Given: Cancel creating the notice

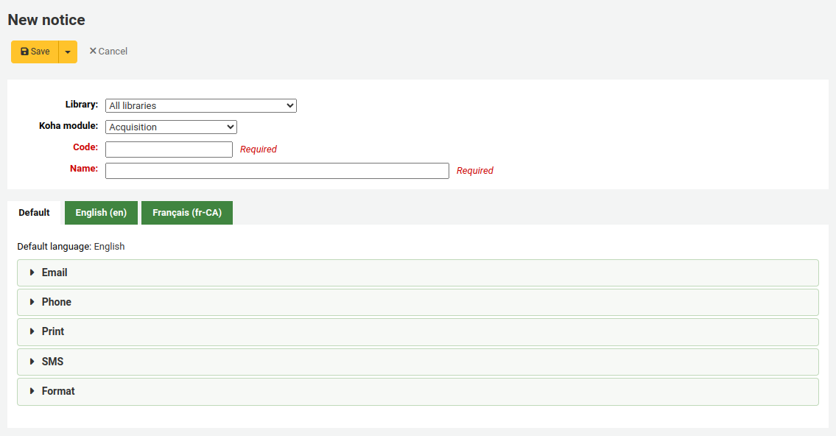Looking at the screenshot, I should (108, 51).
